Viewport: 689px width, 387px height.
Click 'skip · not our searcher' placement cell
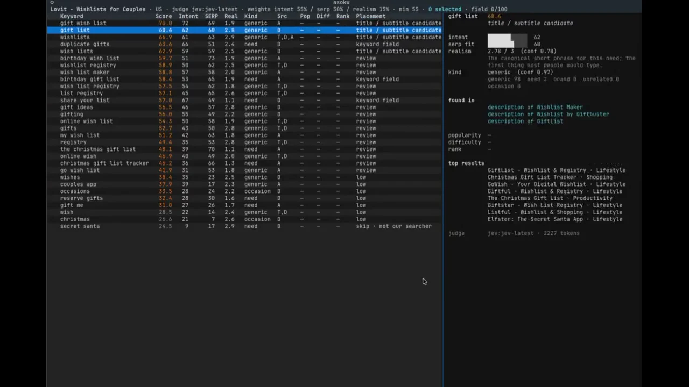point(393,226)
